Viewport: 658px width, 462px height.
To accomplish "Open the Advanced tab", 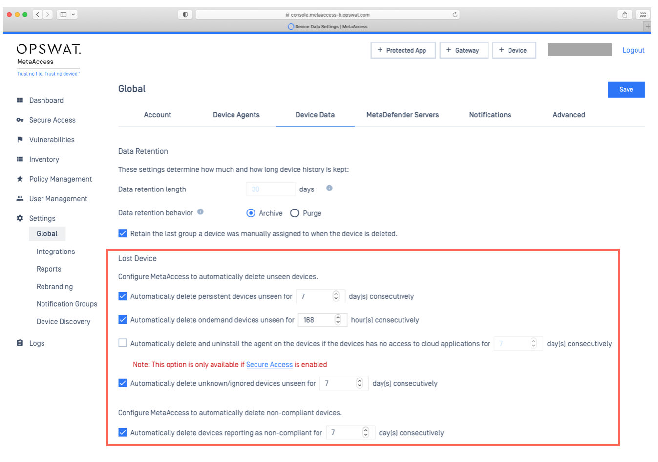I will pyautogui.click(x=569, y=115).
